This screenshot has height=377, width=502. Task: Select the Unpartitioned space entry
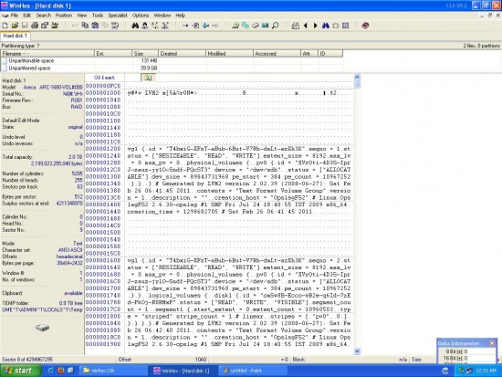(29, 68)
